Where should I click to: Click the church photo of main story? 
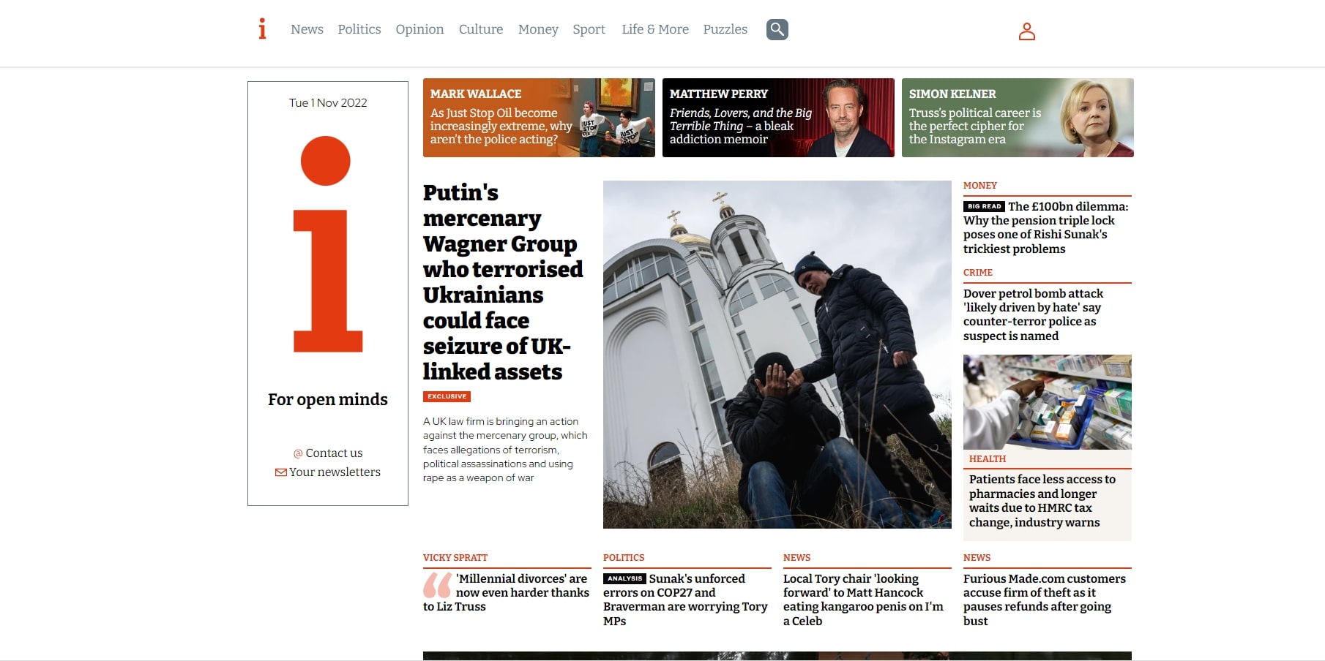click(x=777, y=355)
